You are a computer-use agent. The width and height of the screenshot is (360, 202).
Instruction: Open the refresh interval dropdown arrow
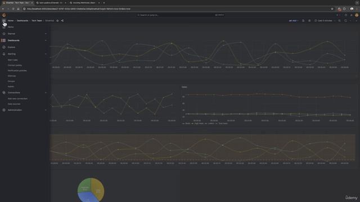[x=350, y=21]
